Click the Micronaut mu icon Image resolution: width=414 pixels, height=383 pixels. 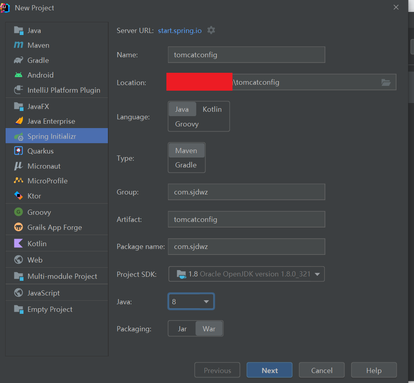(18, 166)
